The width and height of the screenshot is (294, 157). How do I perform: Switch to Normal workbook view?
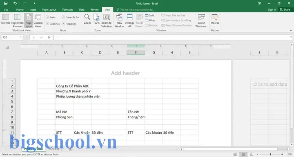5,19
